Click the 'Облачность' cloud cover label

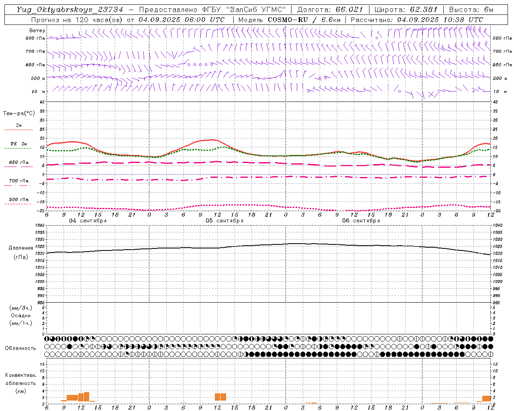pos(20,348)
